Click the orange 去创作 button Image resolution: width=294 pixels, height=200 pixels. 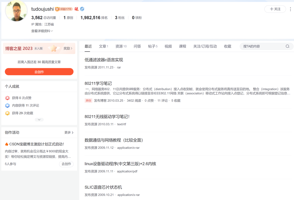(x=39, y=72)
